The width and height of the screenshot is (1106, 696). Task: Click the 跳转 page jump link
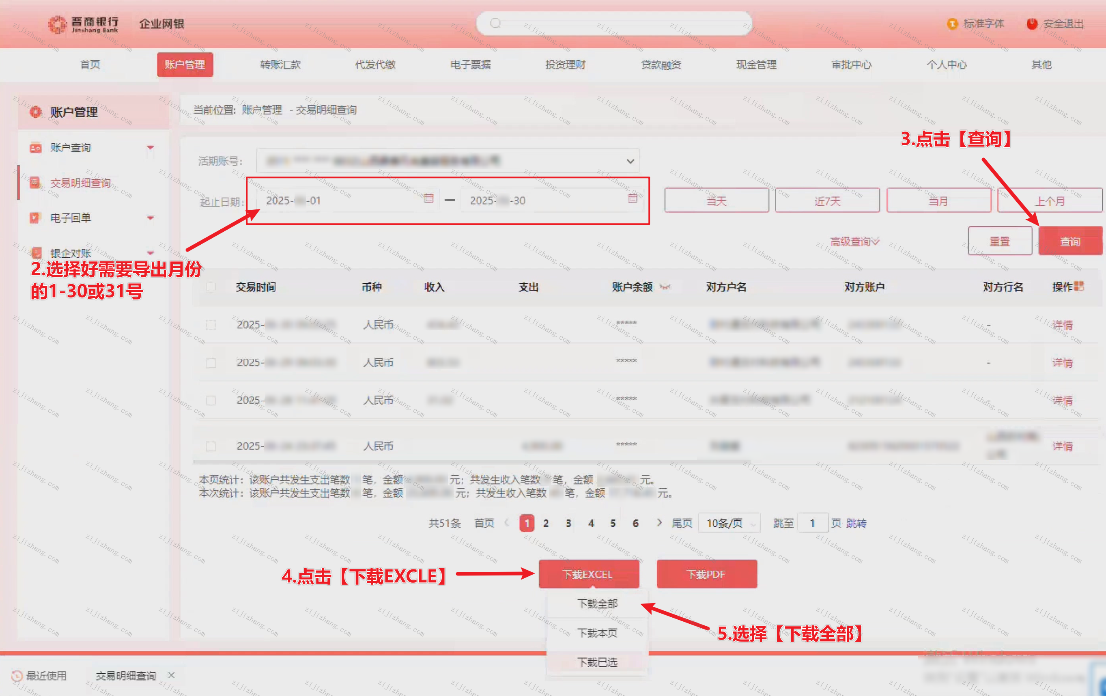(x=856, y=523)
